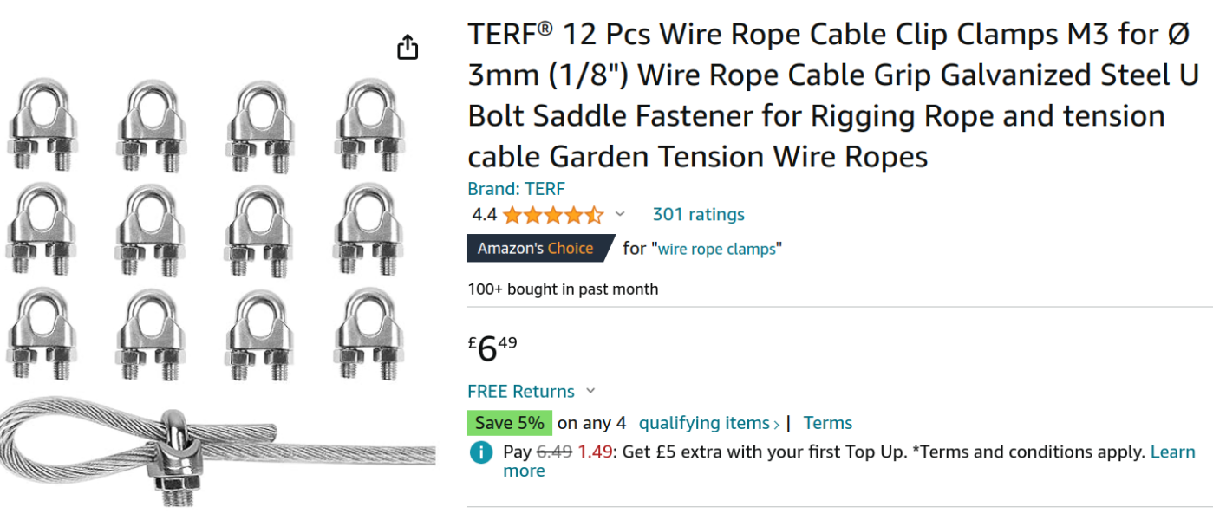Click the 4.4 rating number

[x=484, y=215]
